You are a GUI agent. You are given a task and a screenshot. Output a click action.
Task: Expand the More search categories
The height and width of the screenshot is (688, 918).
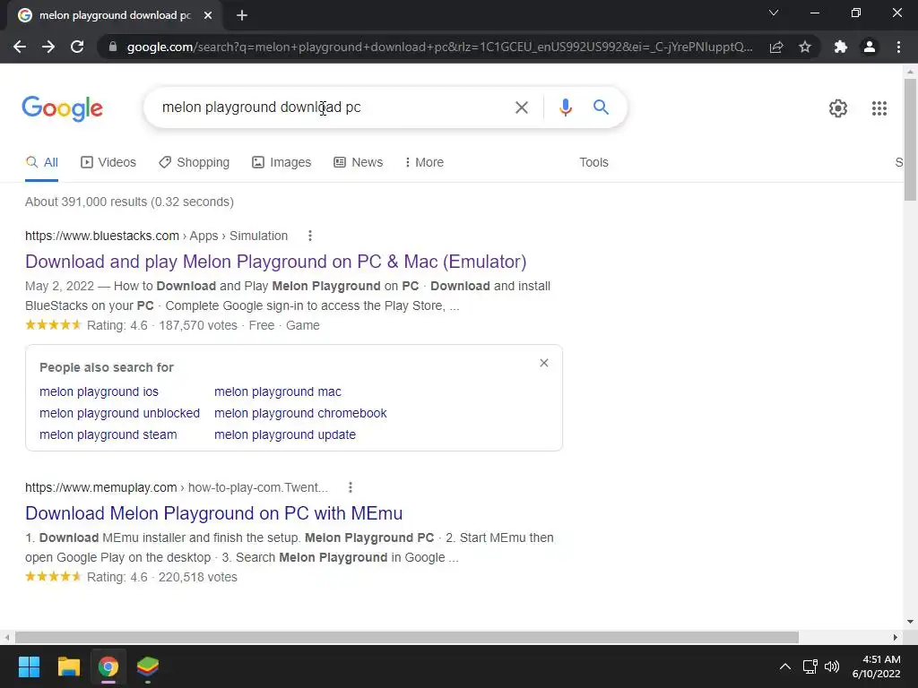(424, 163)
